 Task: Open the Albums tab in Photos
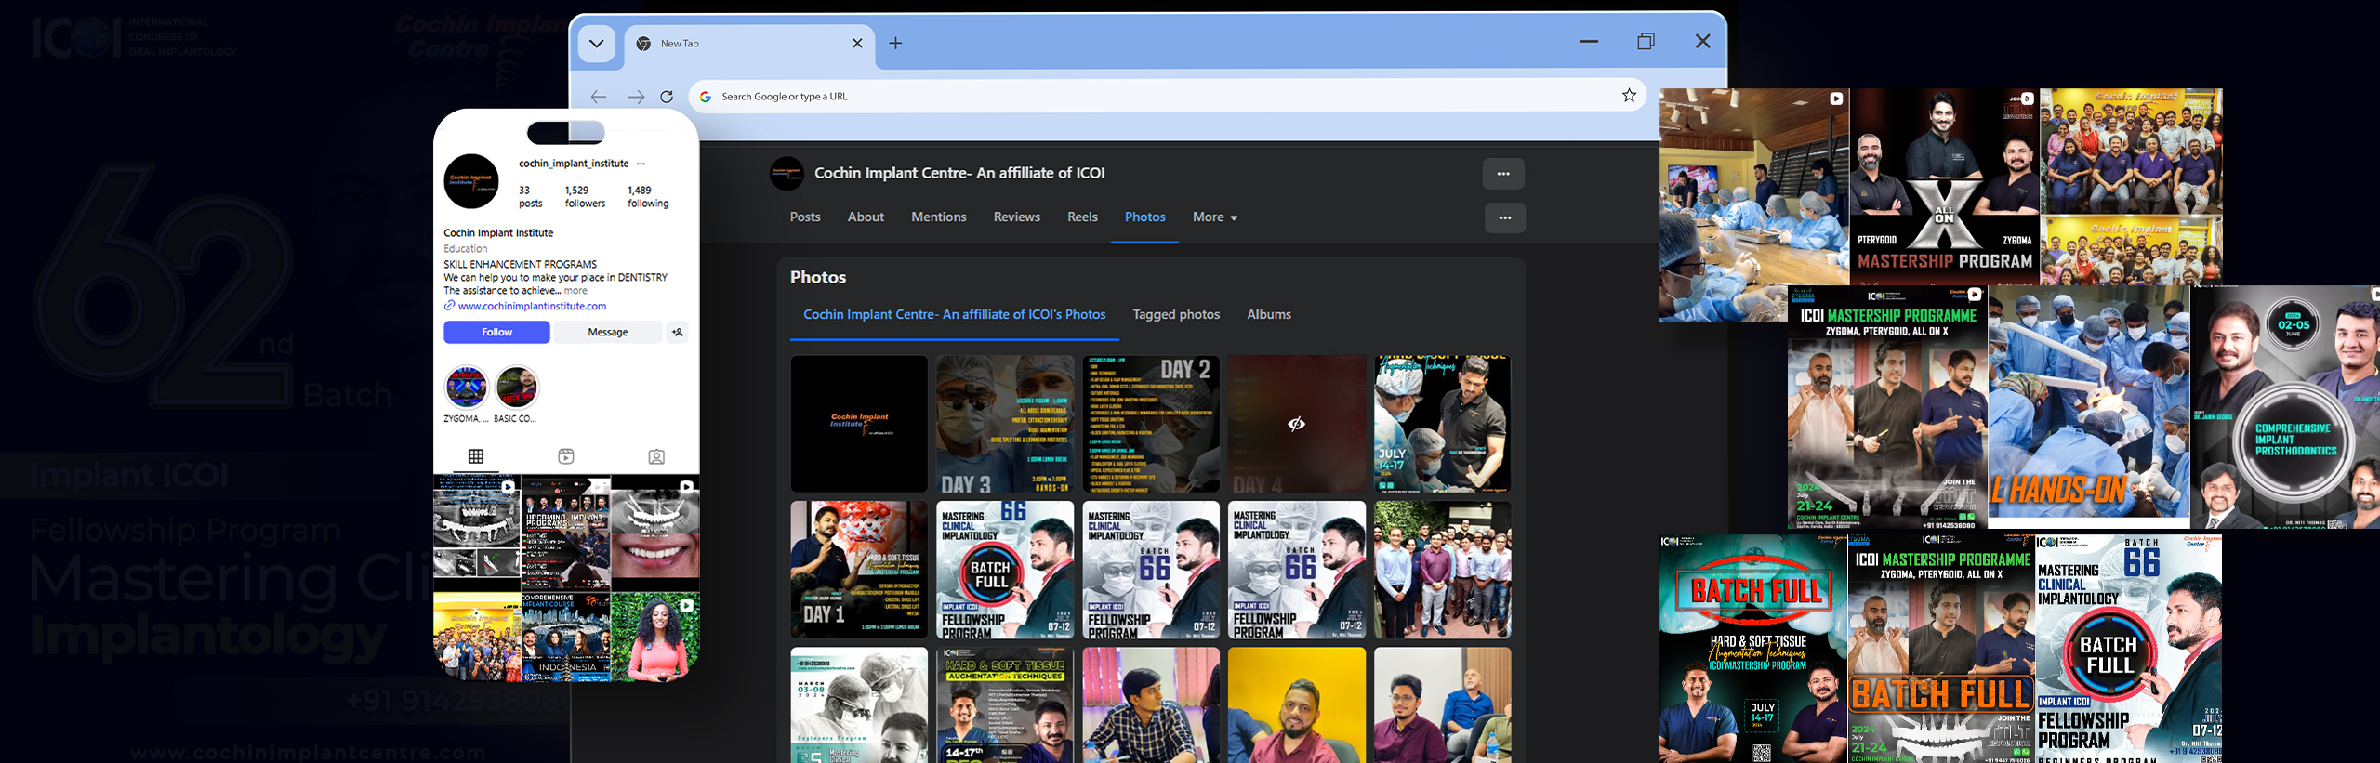(1268, 315)
